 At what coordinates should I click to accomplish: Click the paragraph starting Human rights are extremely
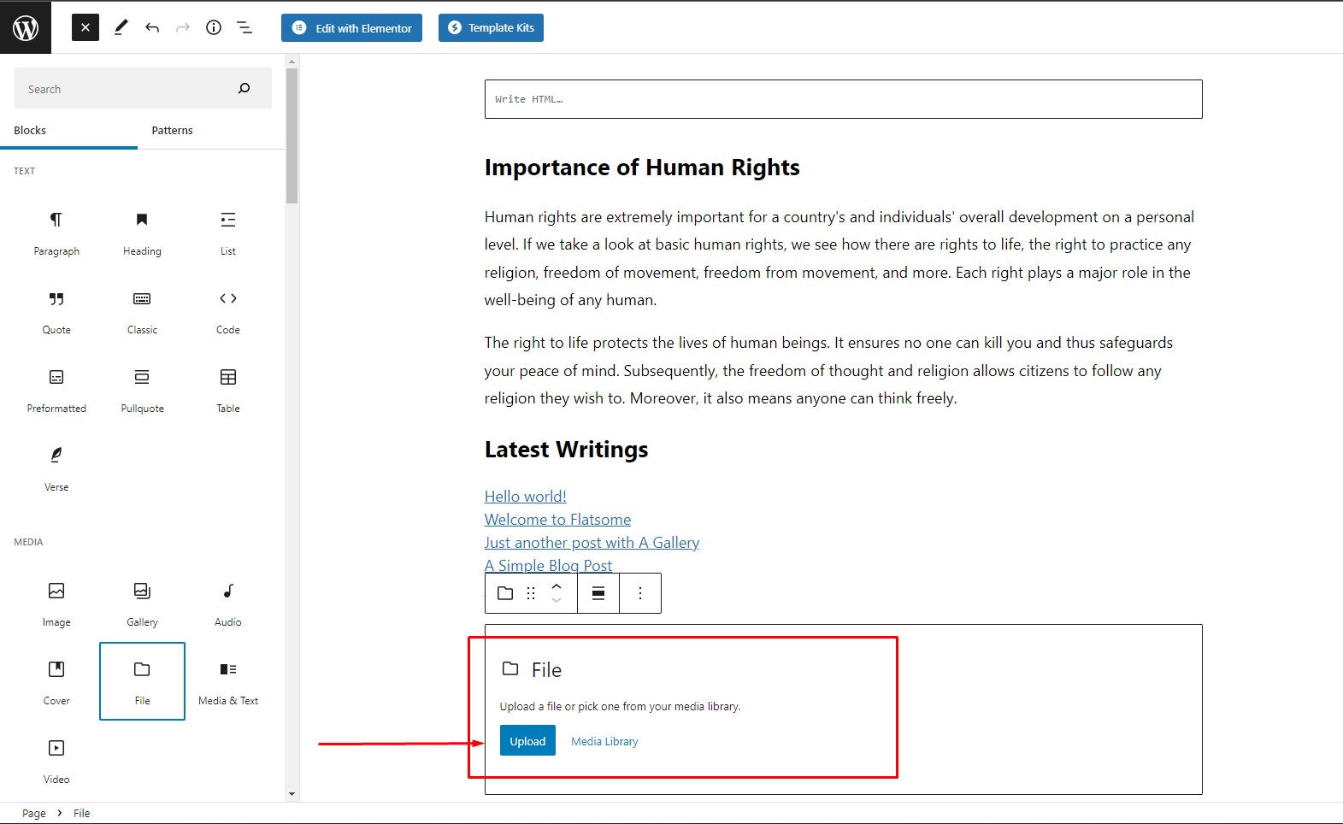tap(839, 258)
